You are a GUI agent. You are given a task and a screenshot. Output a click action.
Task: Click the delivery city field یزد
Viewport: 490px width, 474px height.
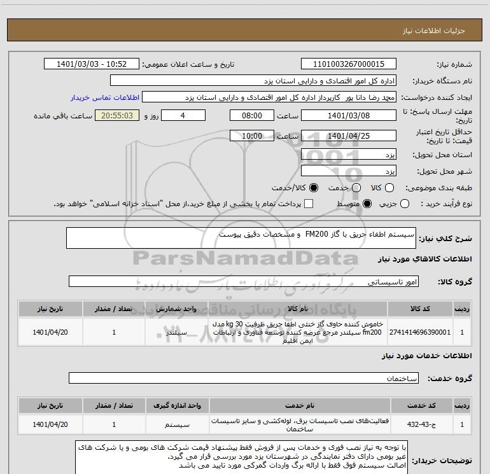[x=349, y=171]
